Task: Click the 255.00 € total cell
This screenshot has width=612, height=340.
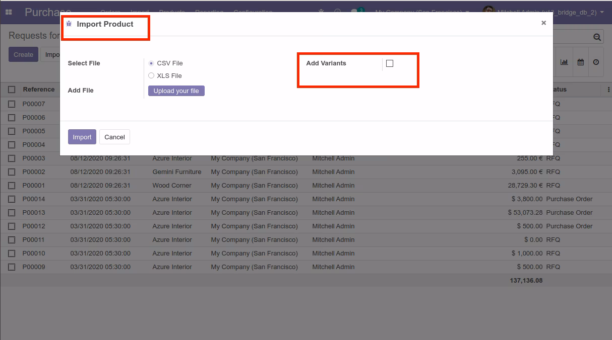Action: [530, 158]
